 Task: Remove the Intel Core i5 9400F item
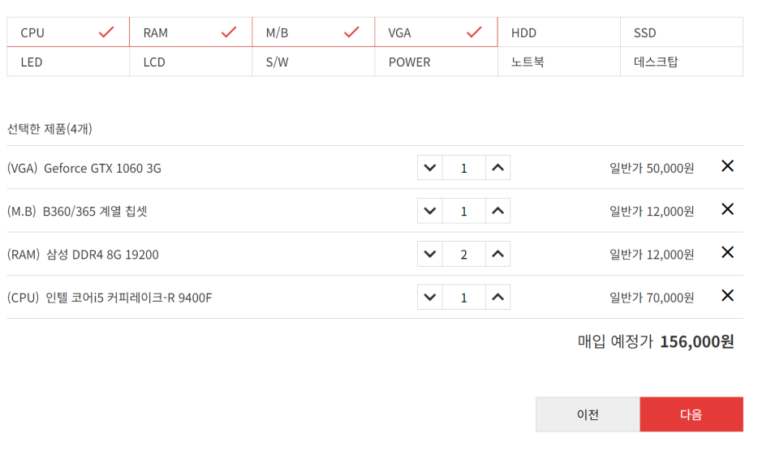click(x=727, y=296)
